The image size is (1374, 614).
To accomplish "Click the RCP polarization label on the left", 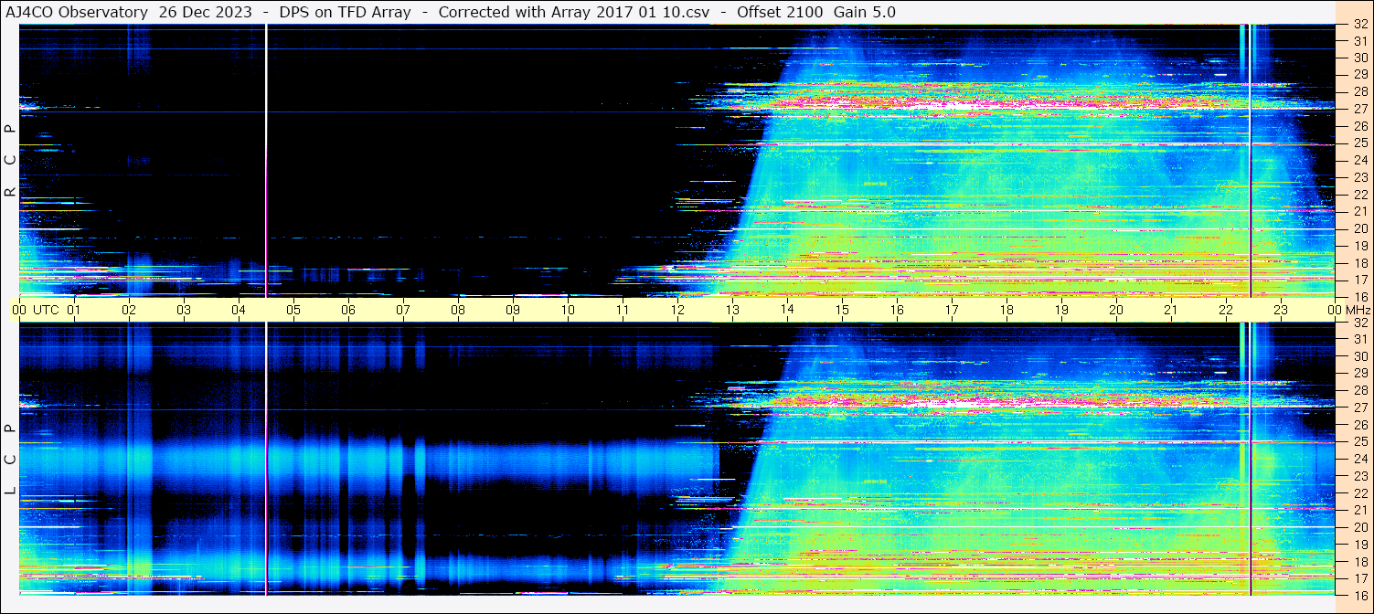I will click(10, 160).
